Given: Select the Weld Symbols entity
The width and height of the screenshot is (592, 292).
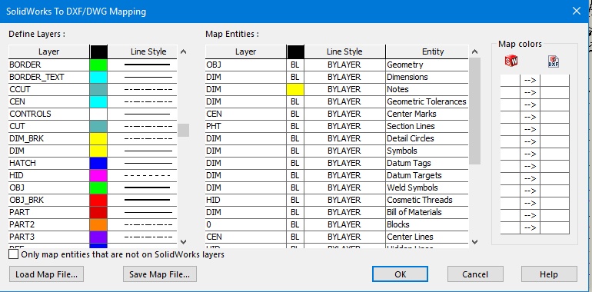Looking at the screenshot, I should tap(427, 187).
